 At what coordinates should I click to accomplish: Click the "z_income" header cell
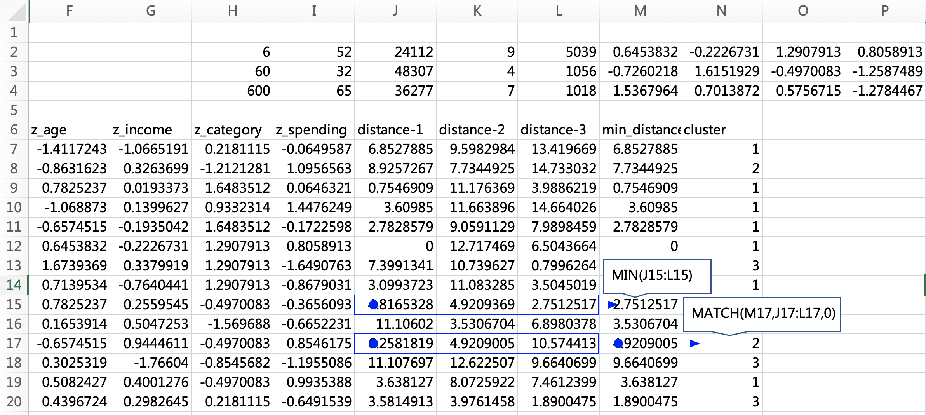point(151,130)
